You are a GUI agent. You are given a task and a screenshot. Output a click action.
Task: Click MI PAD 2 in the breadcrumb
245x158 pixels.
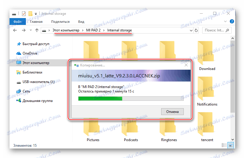[x=93, y=30]
